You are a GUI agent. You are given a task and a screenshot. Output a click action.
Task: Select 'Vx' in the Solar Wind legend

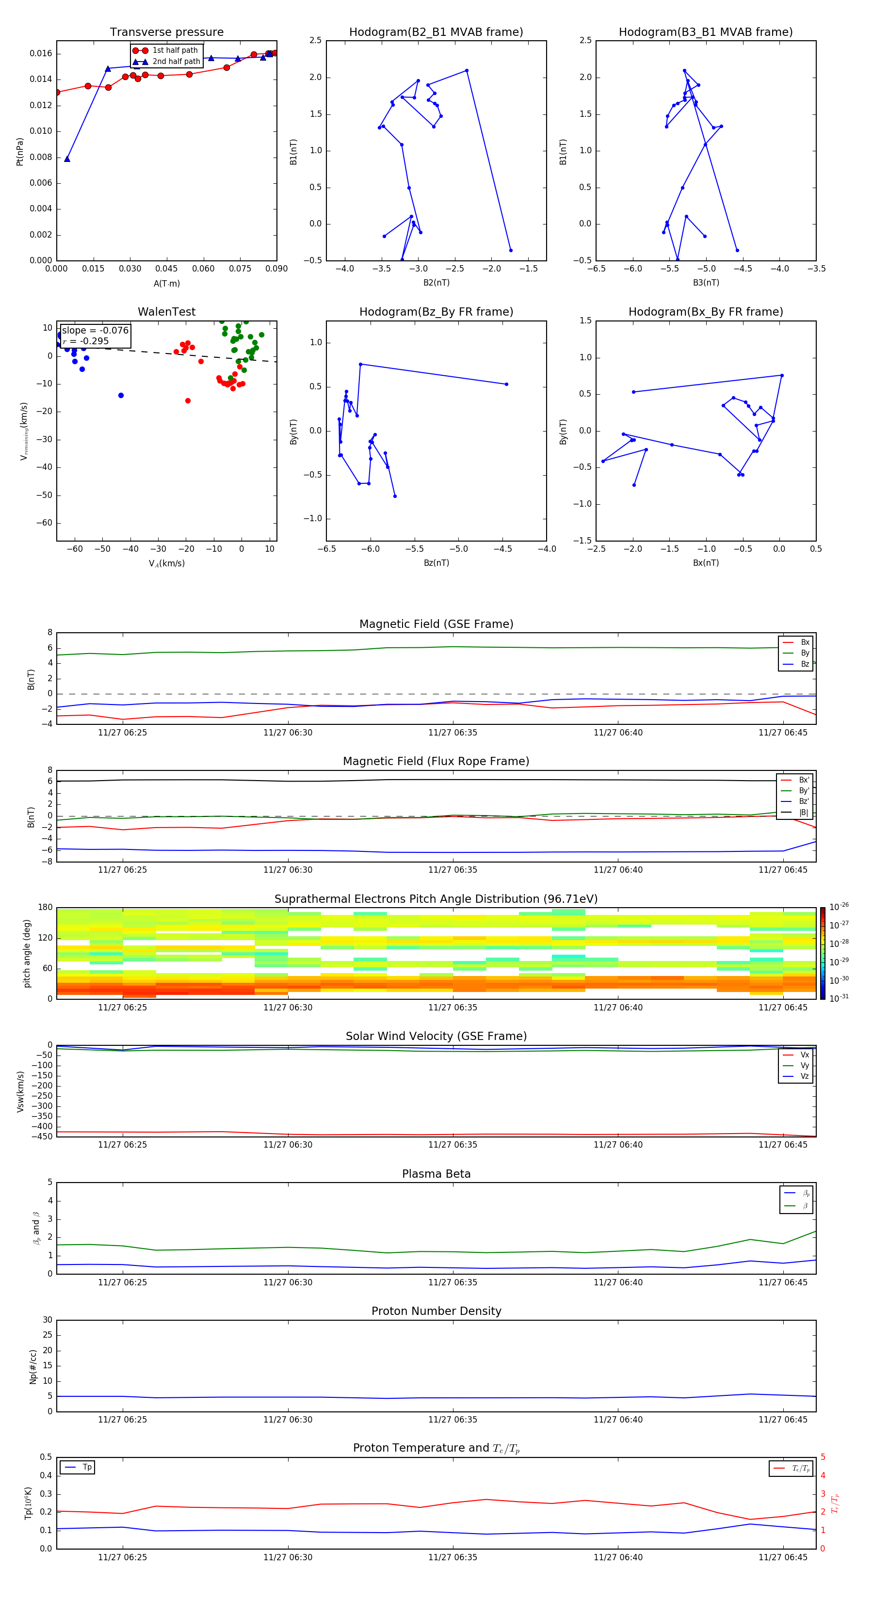coord(796,1055)
